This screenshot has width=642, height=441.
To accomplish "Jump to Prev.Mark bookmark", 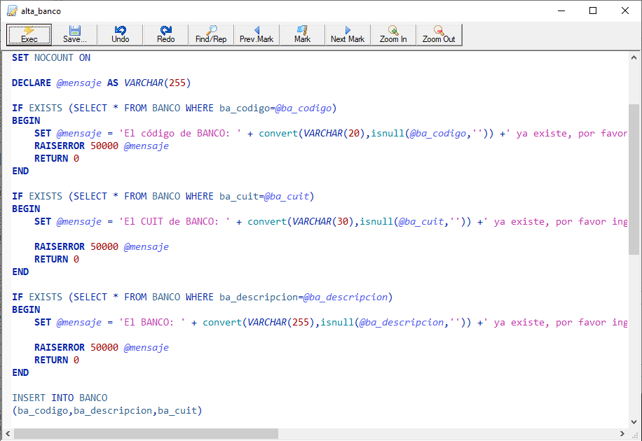I will [257, 34].
